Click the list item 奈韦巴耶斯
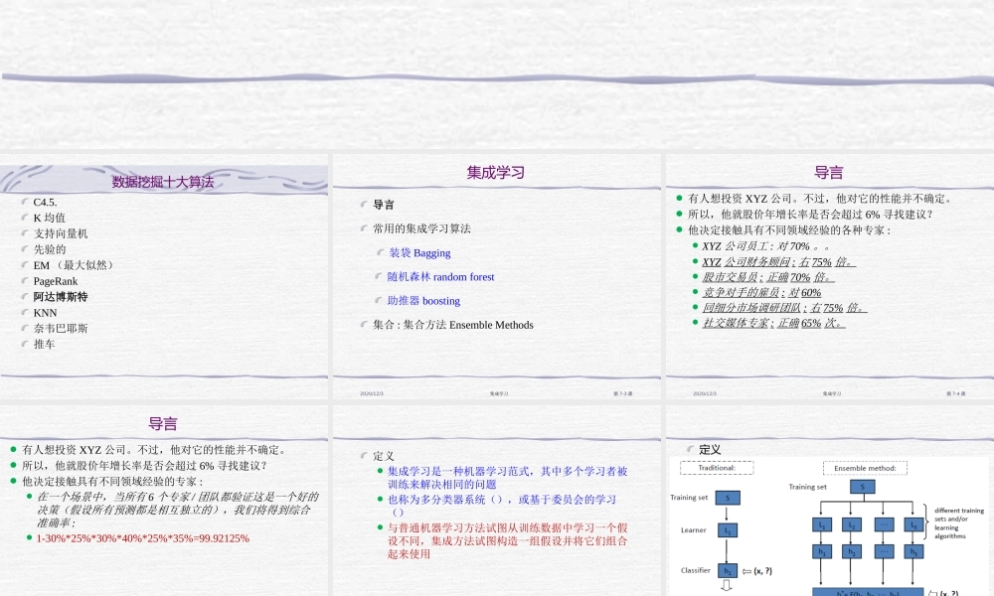The image size is (994, 596). click(x=61, y=328)
